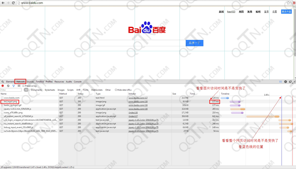Click the DevTools search magnifier icon
The width and height of the screenshot is (296, 169).
click(3, 82)
